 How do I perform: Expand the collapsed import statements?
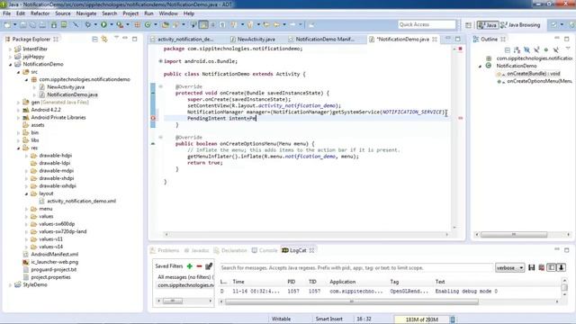[160, 61]
